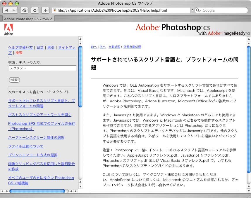The image size is (251, 198).
Task: Add bookmark with the plus button
Action: 45,10
